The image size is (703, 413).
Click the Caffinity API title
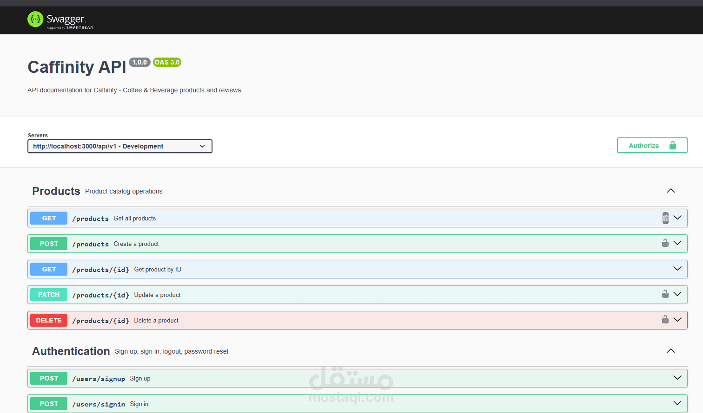point(77,67)
